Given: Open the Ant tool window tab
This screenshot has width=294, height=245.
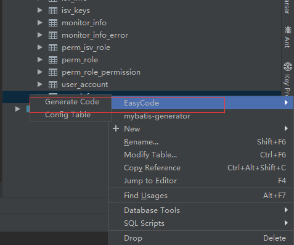Looking at the screenshot, I should pyautogui.click(x=288, y=37).
